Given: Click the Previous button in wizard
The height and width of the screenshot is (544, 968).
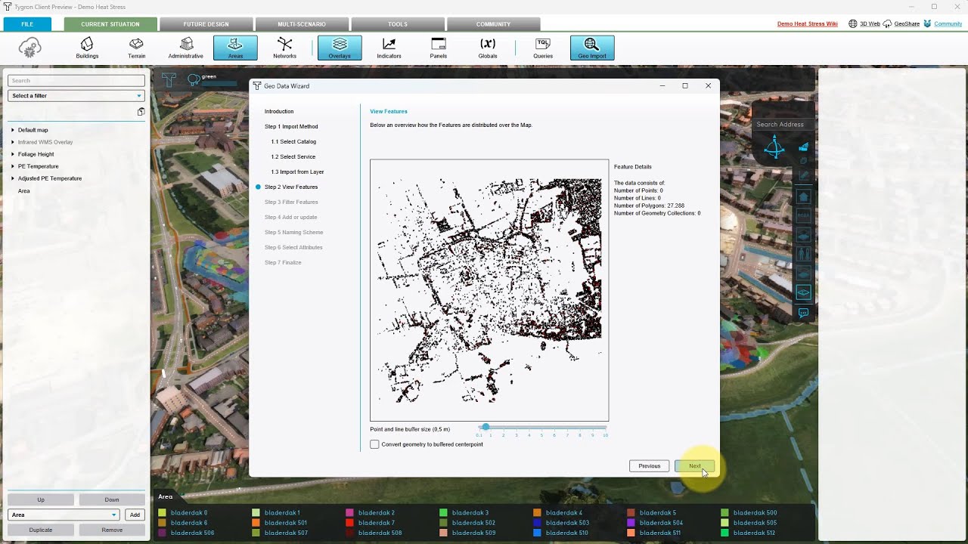Looking at the screenshot, I should coord(649,466).
